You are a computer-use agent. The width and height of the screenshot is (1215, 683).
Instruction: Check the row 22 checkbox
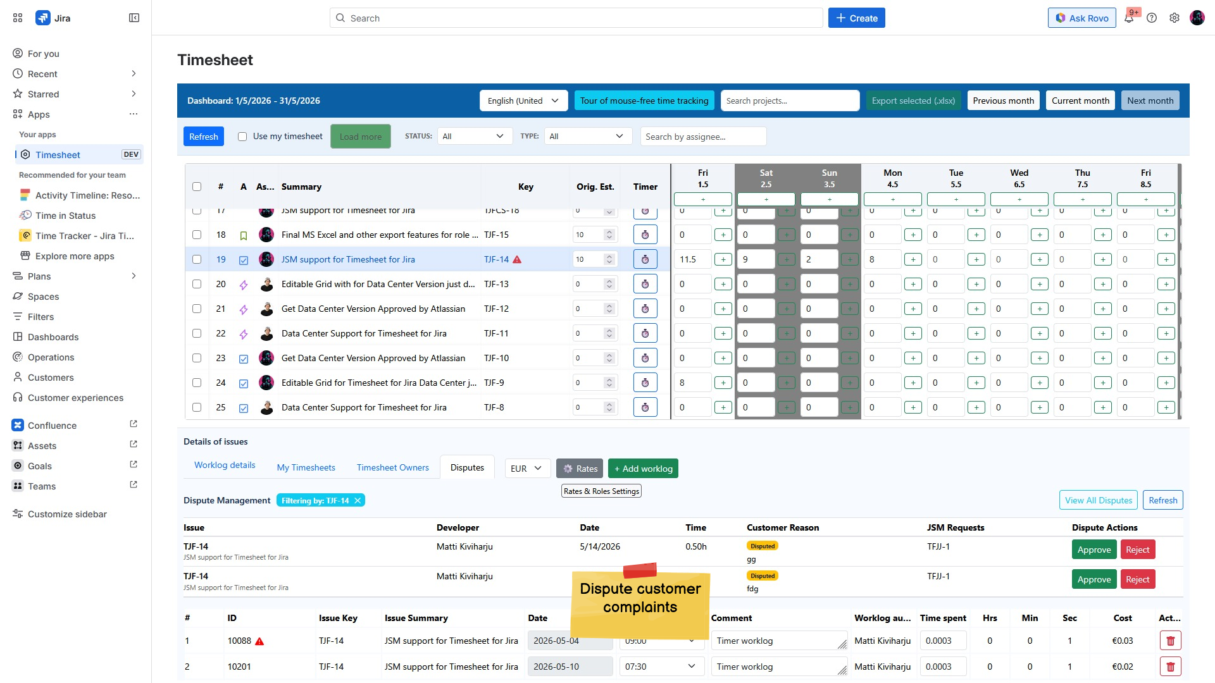coord(197,333)
